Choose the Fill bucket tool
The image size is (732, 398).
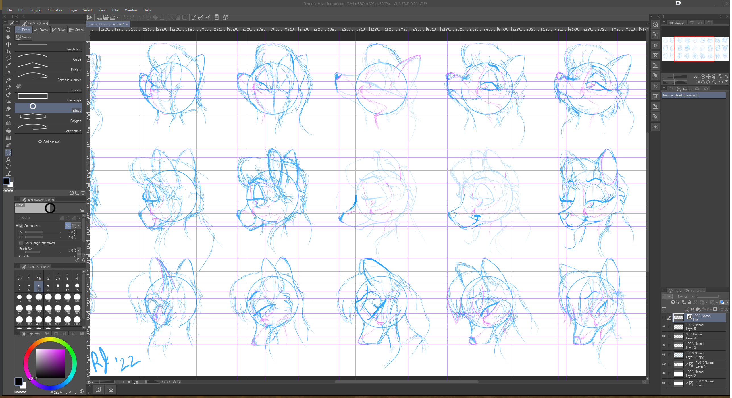pyautogui.click(x=8, y=131)
